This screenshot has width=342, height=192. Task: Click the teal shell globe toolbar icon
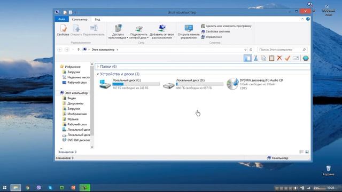coord(306,58)
